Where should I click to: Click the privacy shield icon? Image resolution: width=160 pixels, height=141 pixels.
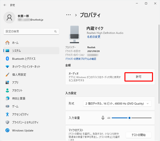pos(7,122)
